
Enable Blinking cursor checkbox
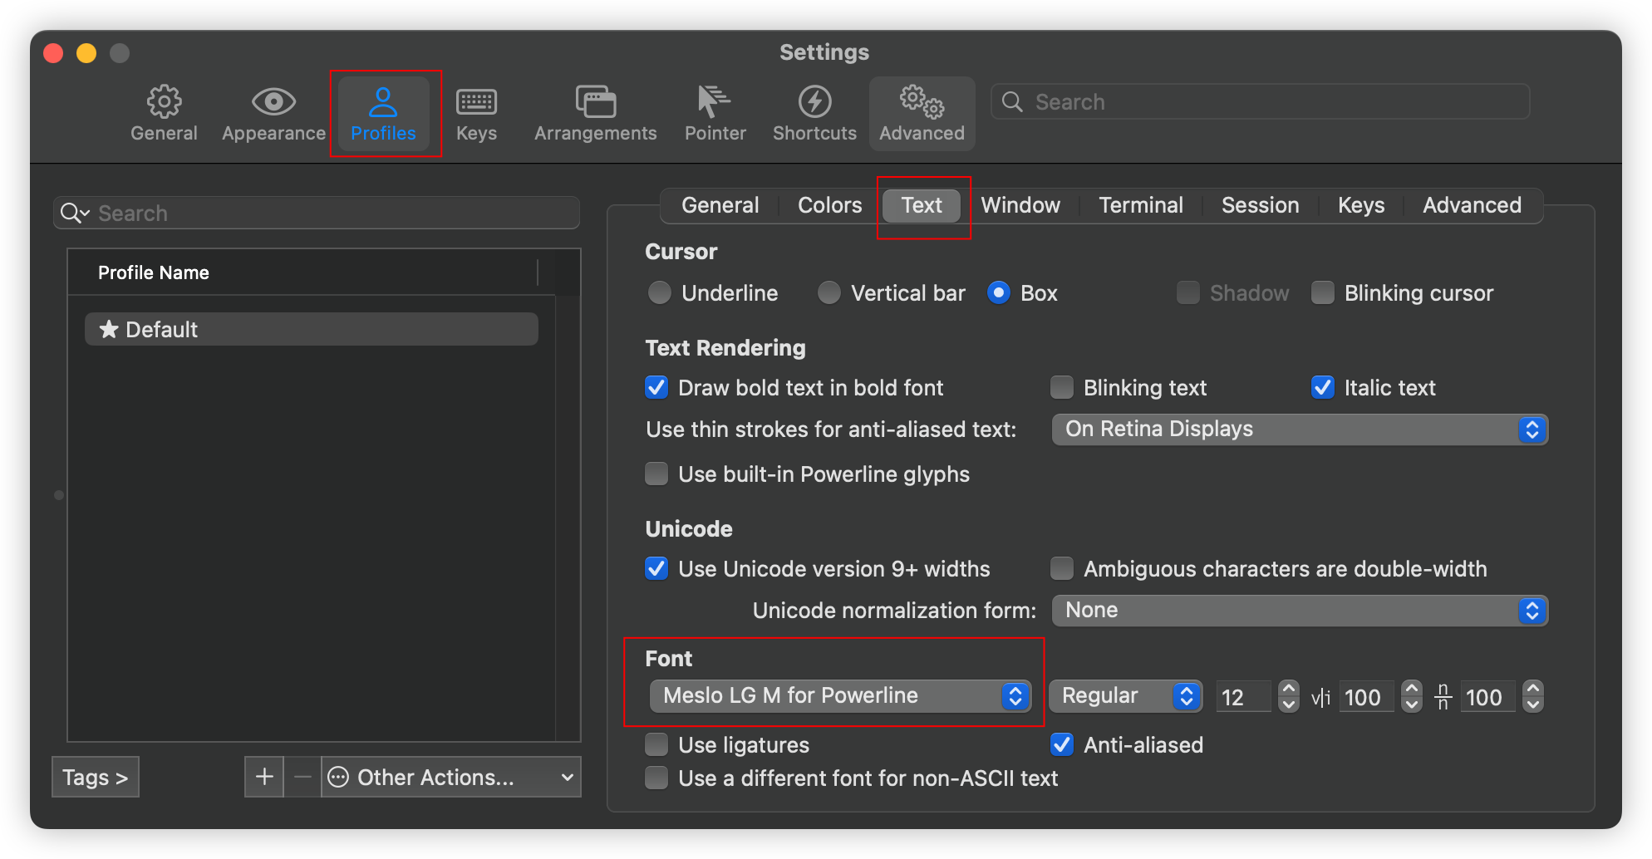pyautogui.click(x=1323, y=293)
